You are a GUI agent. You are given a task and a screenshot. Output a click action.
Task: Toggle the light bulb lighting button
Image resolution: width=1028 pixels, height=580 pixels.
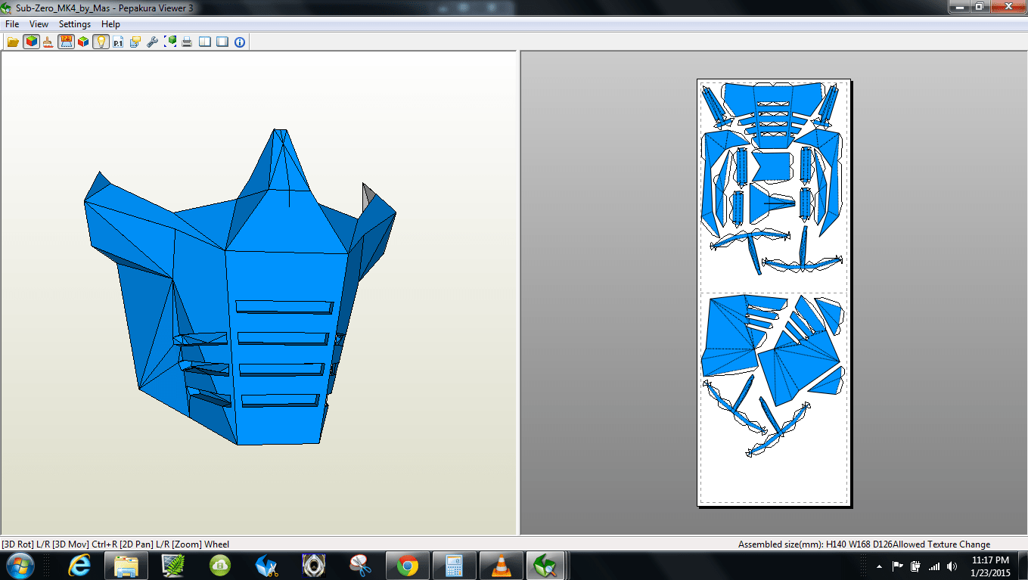[101, 42]
